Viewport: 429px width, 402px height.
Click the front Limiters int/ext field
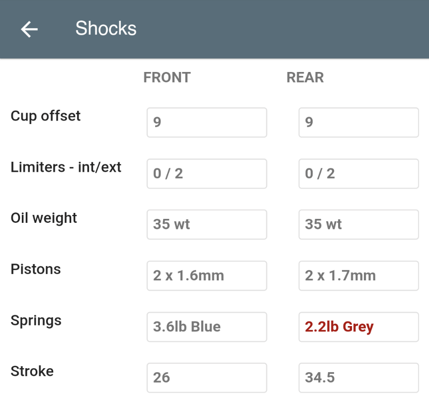point(206,173)
